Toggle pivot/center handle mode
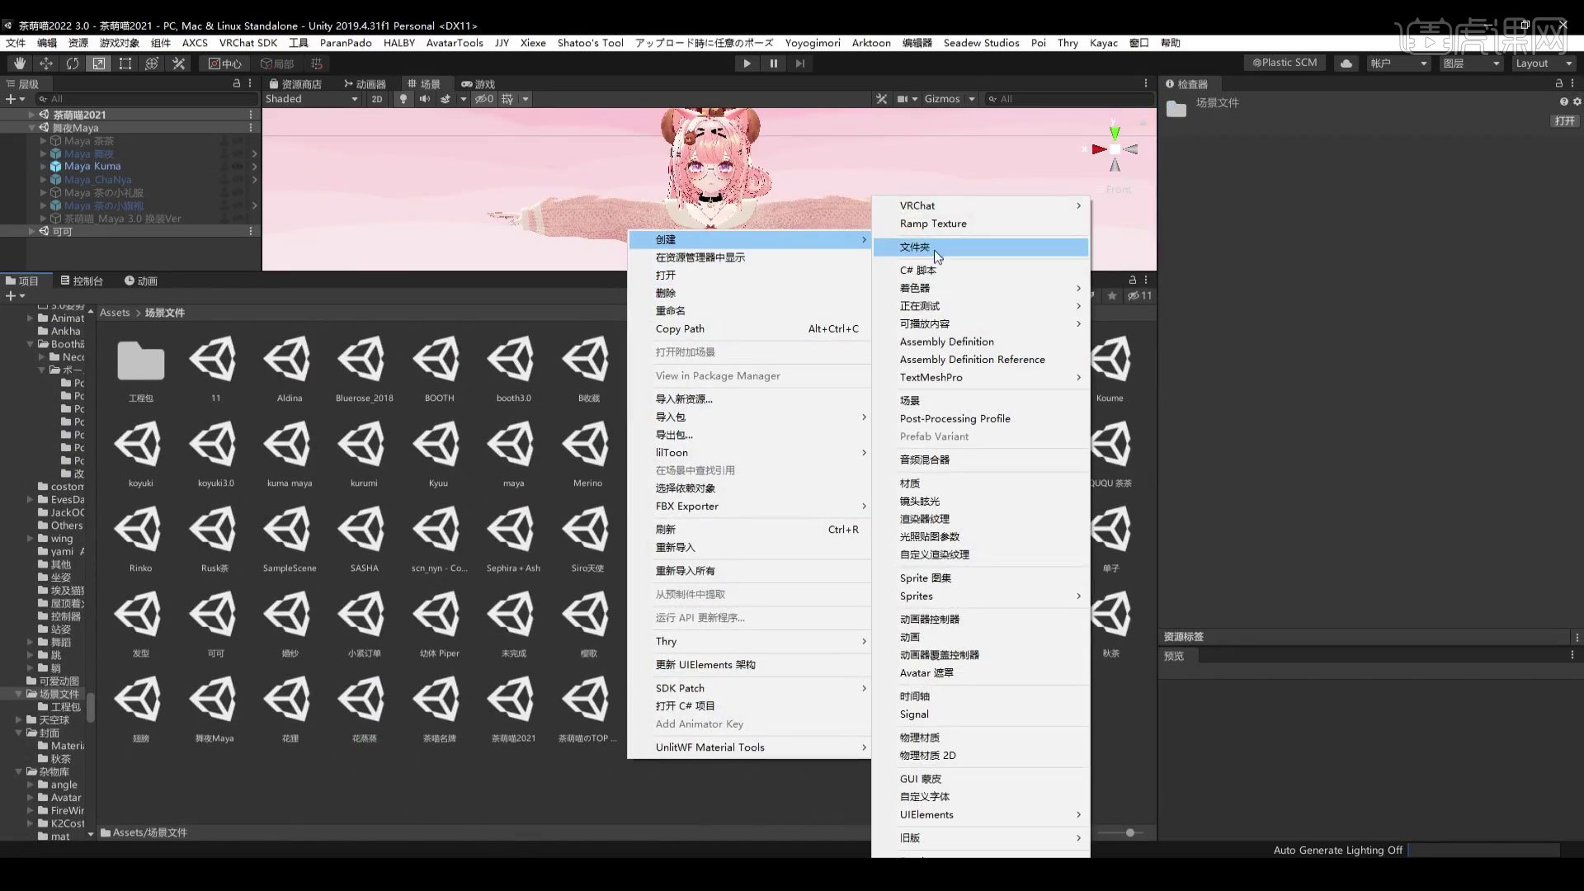 click(224, 63)
